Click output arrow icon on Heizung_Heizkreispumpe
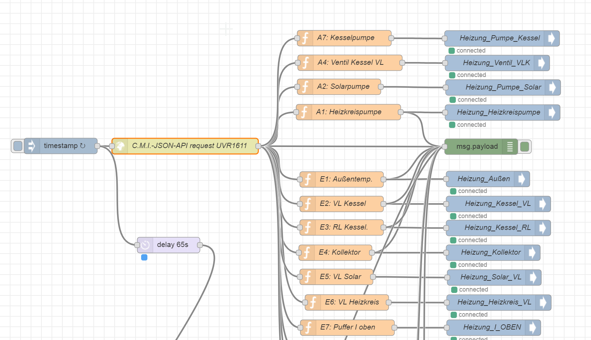591x340 pixels. (x=552, y=113)
